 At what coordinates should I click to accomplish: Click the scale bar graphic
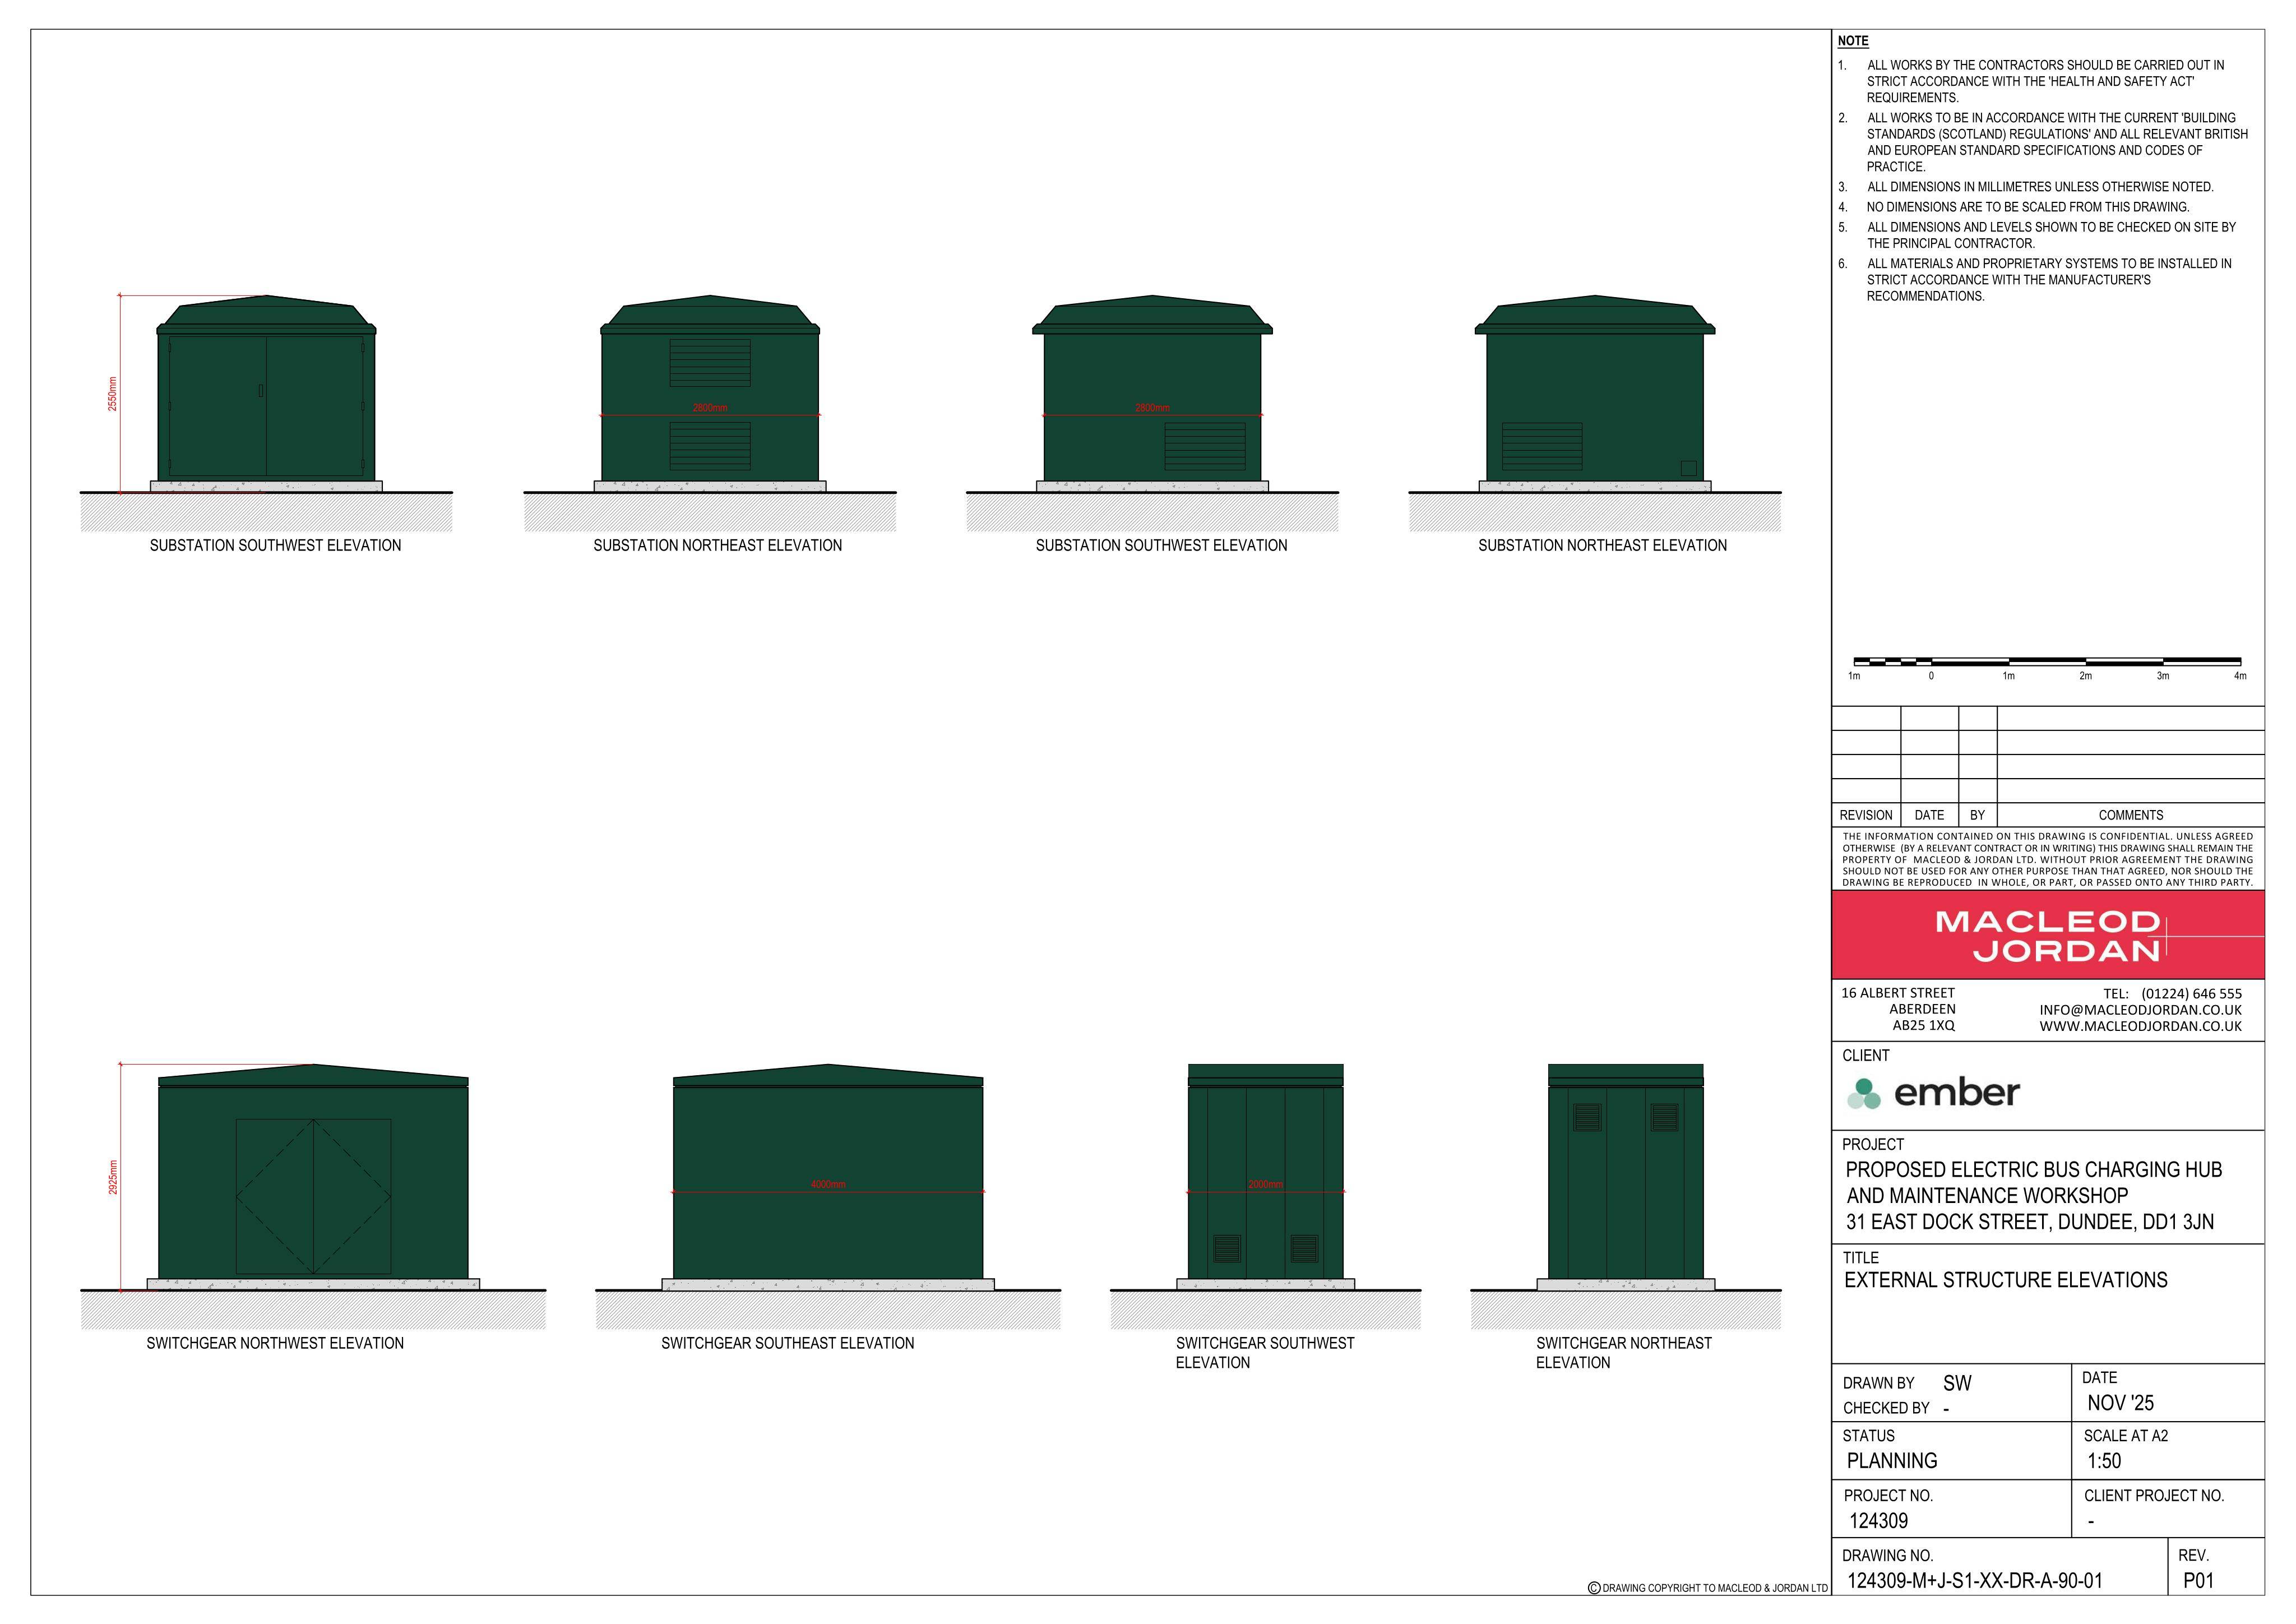coord(2047,661)
